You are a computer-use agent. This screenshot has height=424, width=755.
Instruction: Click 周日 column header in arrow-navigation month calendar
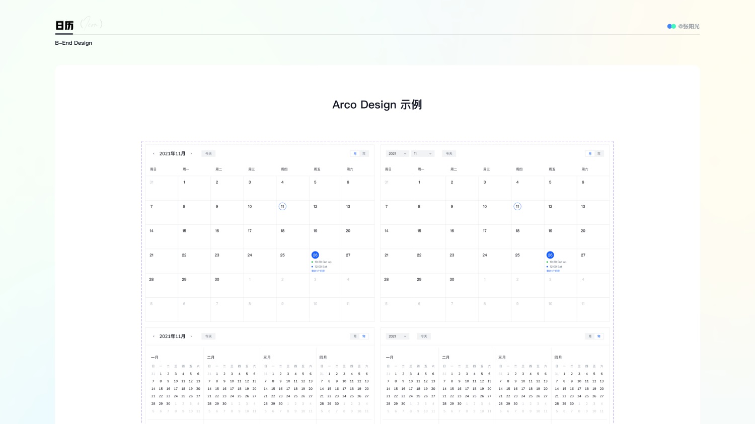click(153, 169)
